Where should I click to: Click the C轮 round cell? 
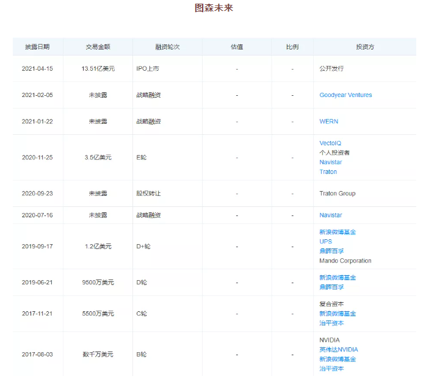(x=142, y=314)
